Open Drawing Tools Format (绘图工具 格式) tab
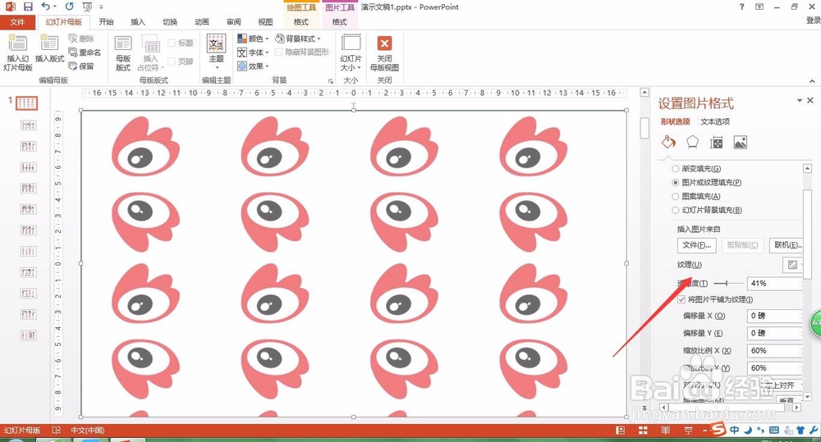The height and width of the screenshot is (442, 821). pos(301,22)
